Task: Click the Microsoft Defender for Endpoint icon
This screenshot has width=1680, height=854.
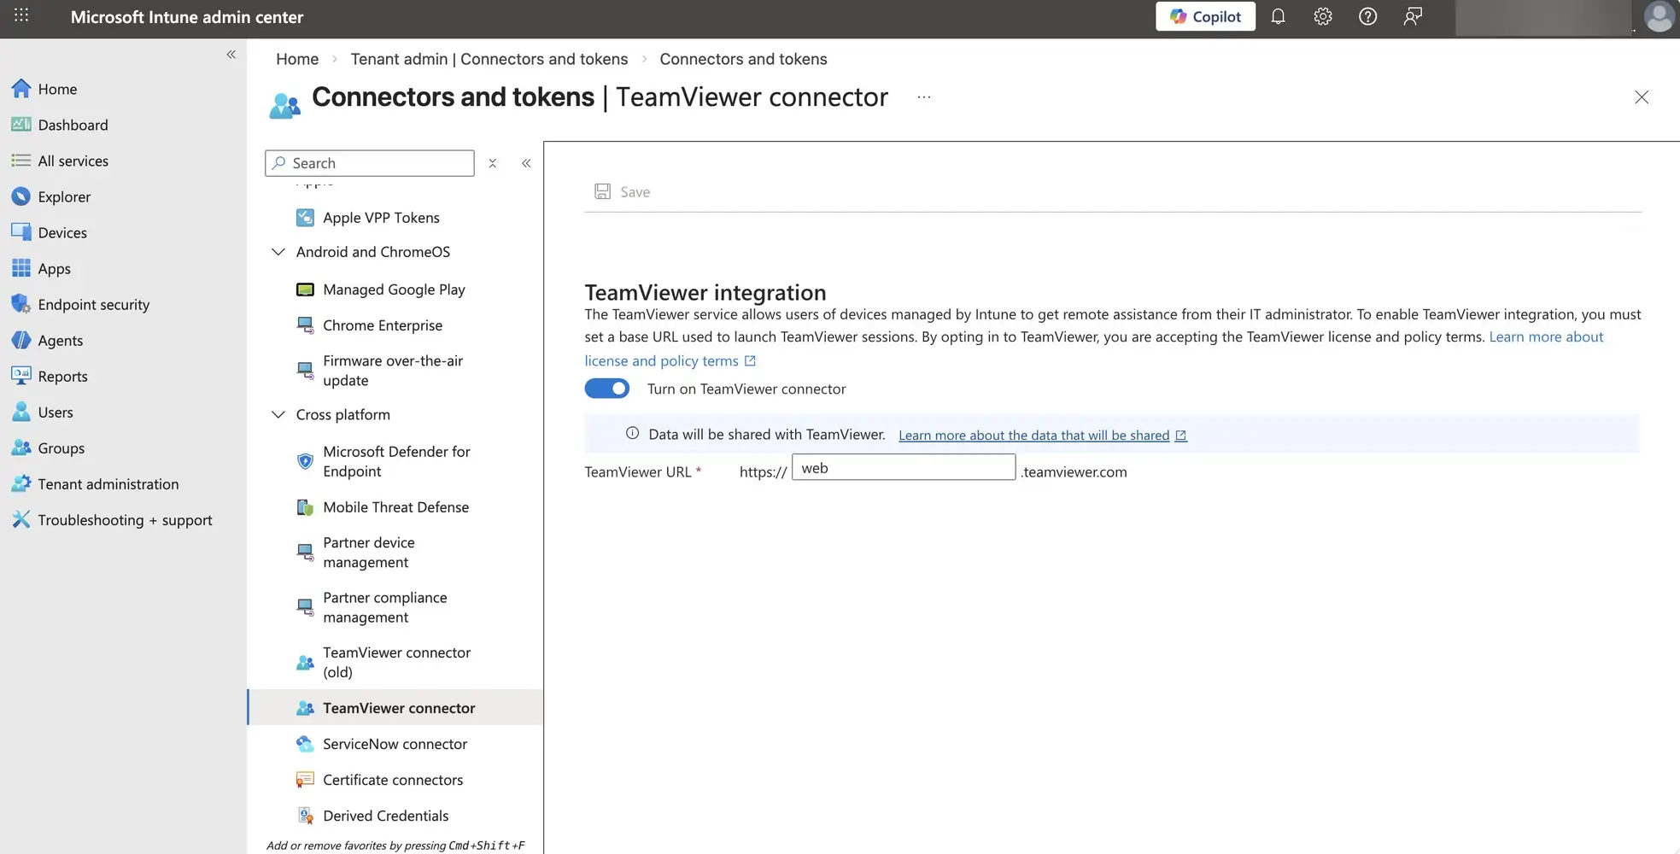Action: [x=305, y=461]
